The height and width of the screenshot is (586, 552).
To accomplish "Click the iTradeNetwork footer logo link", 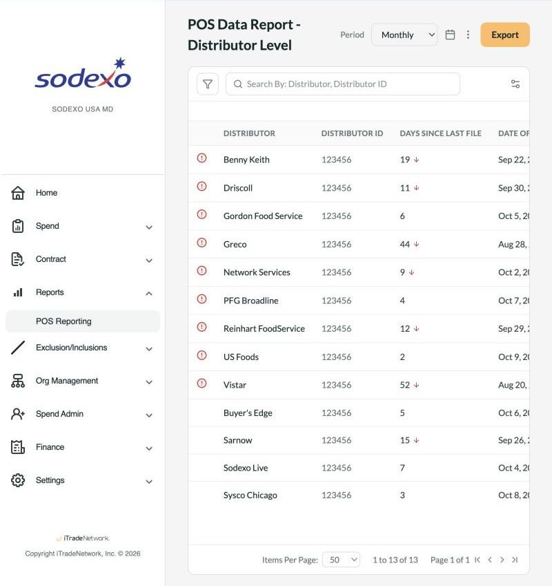I will (x=83, y=538).
